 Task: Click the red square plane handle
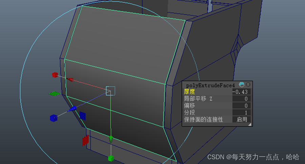pyautogui.click(x=86, y=141)
